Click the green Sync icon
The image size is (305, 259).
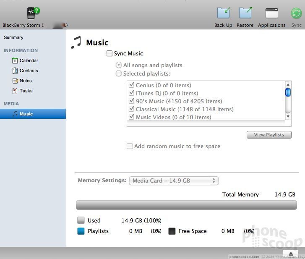[296, 13]
